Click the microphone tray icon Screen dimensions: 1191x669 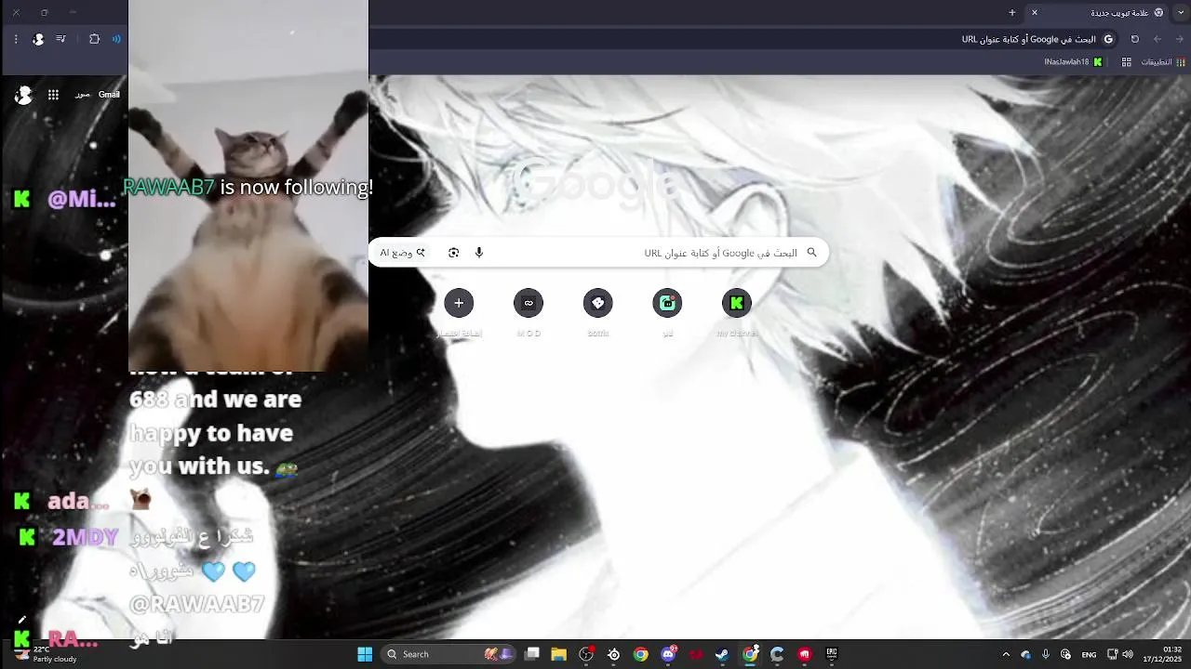(1046, 654)
